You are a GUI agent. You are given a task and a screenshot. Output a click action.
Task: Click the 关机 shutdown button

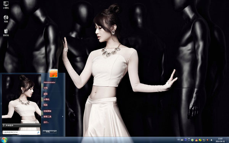coord(48,132)
